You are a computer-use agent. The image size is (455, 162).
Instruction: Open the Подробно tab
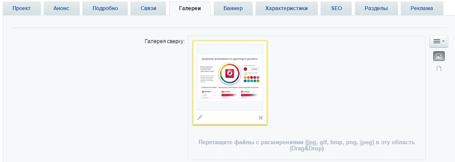105,8
